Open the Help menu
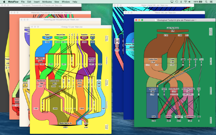216x135 pixels. (x=75, y=2)
